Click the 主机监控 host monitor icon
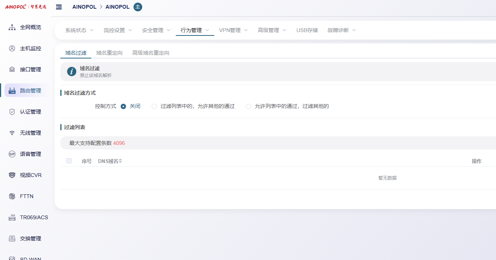 point(12,48)
